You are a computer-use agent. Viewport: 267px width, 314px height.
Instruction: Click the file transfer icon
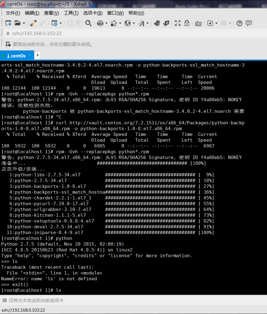(x=114, y=23)
